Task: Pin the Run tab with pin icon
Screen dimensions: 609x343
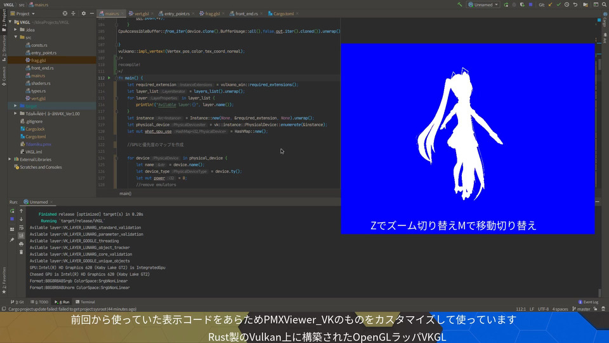Action: click(x=12, y=239)
